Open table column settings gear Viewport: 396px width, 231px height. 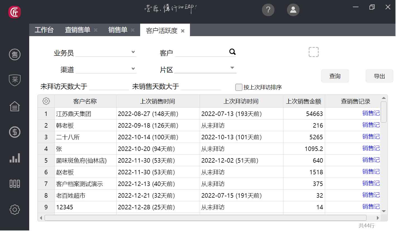click(46, 101)
